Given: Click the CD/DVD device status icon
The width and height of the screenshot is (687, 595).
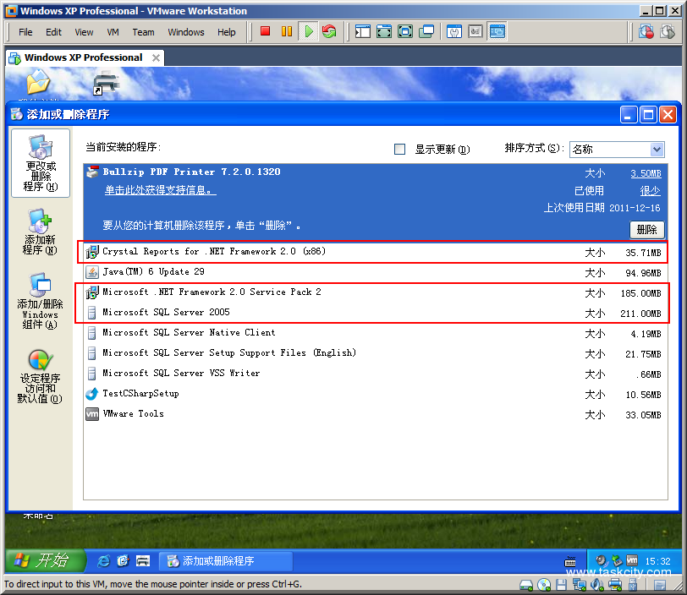Looking at the screenshot, I should click(544, 585).
